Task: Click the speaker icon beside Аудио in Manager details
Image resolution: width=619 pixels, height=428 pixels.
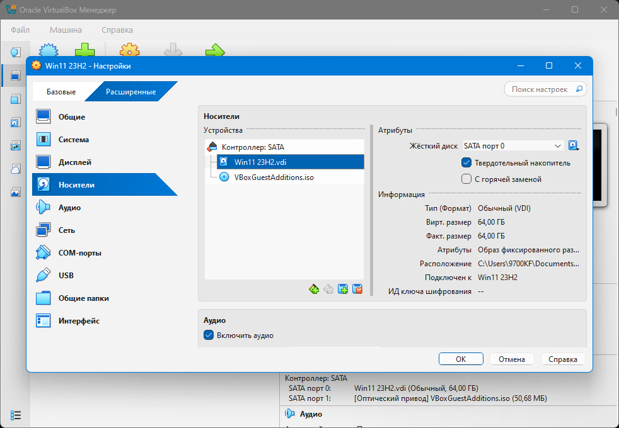Action: 290,414
